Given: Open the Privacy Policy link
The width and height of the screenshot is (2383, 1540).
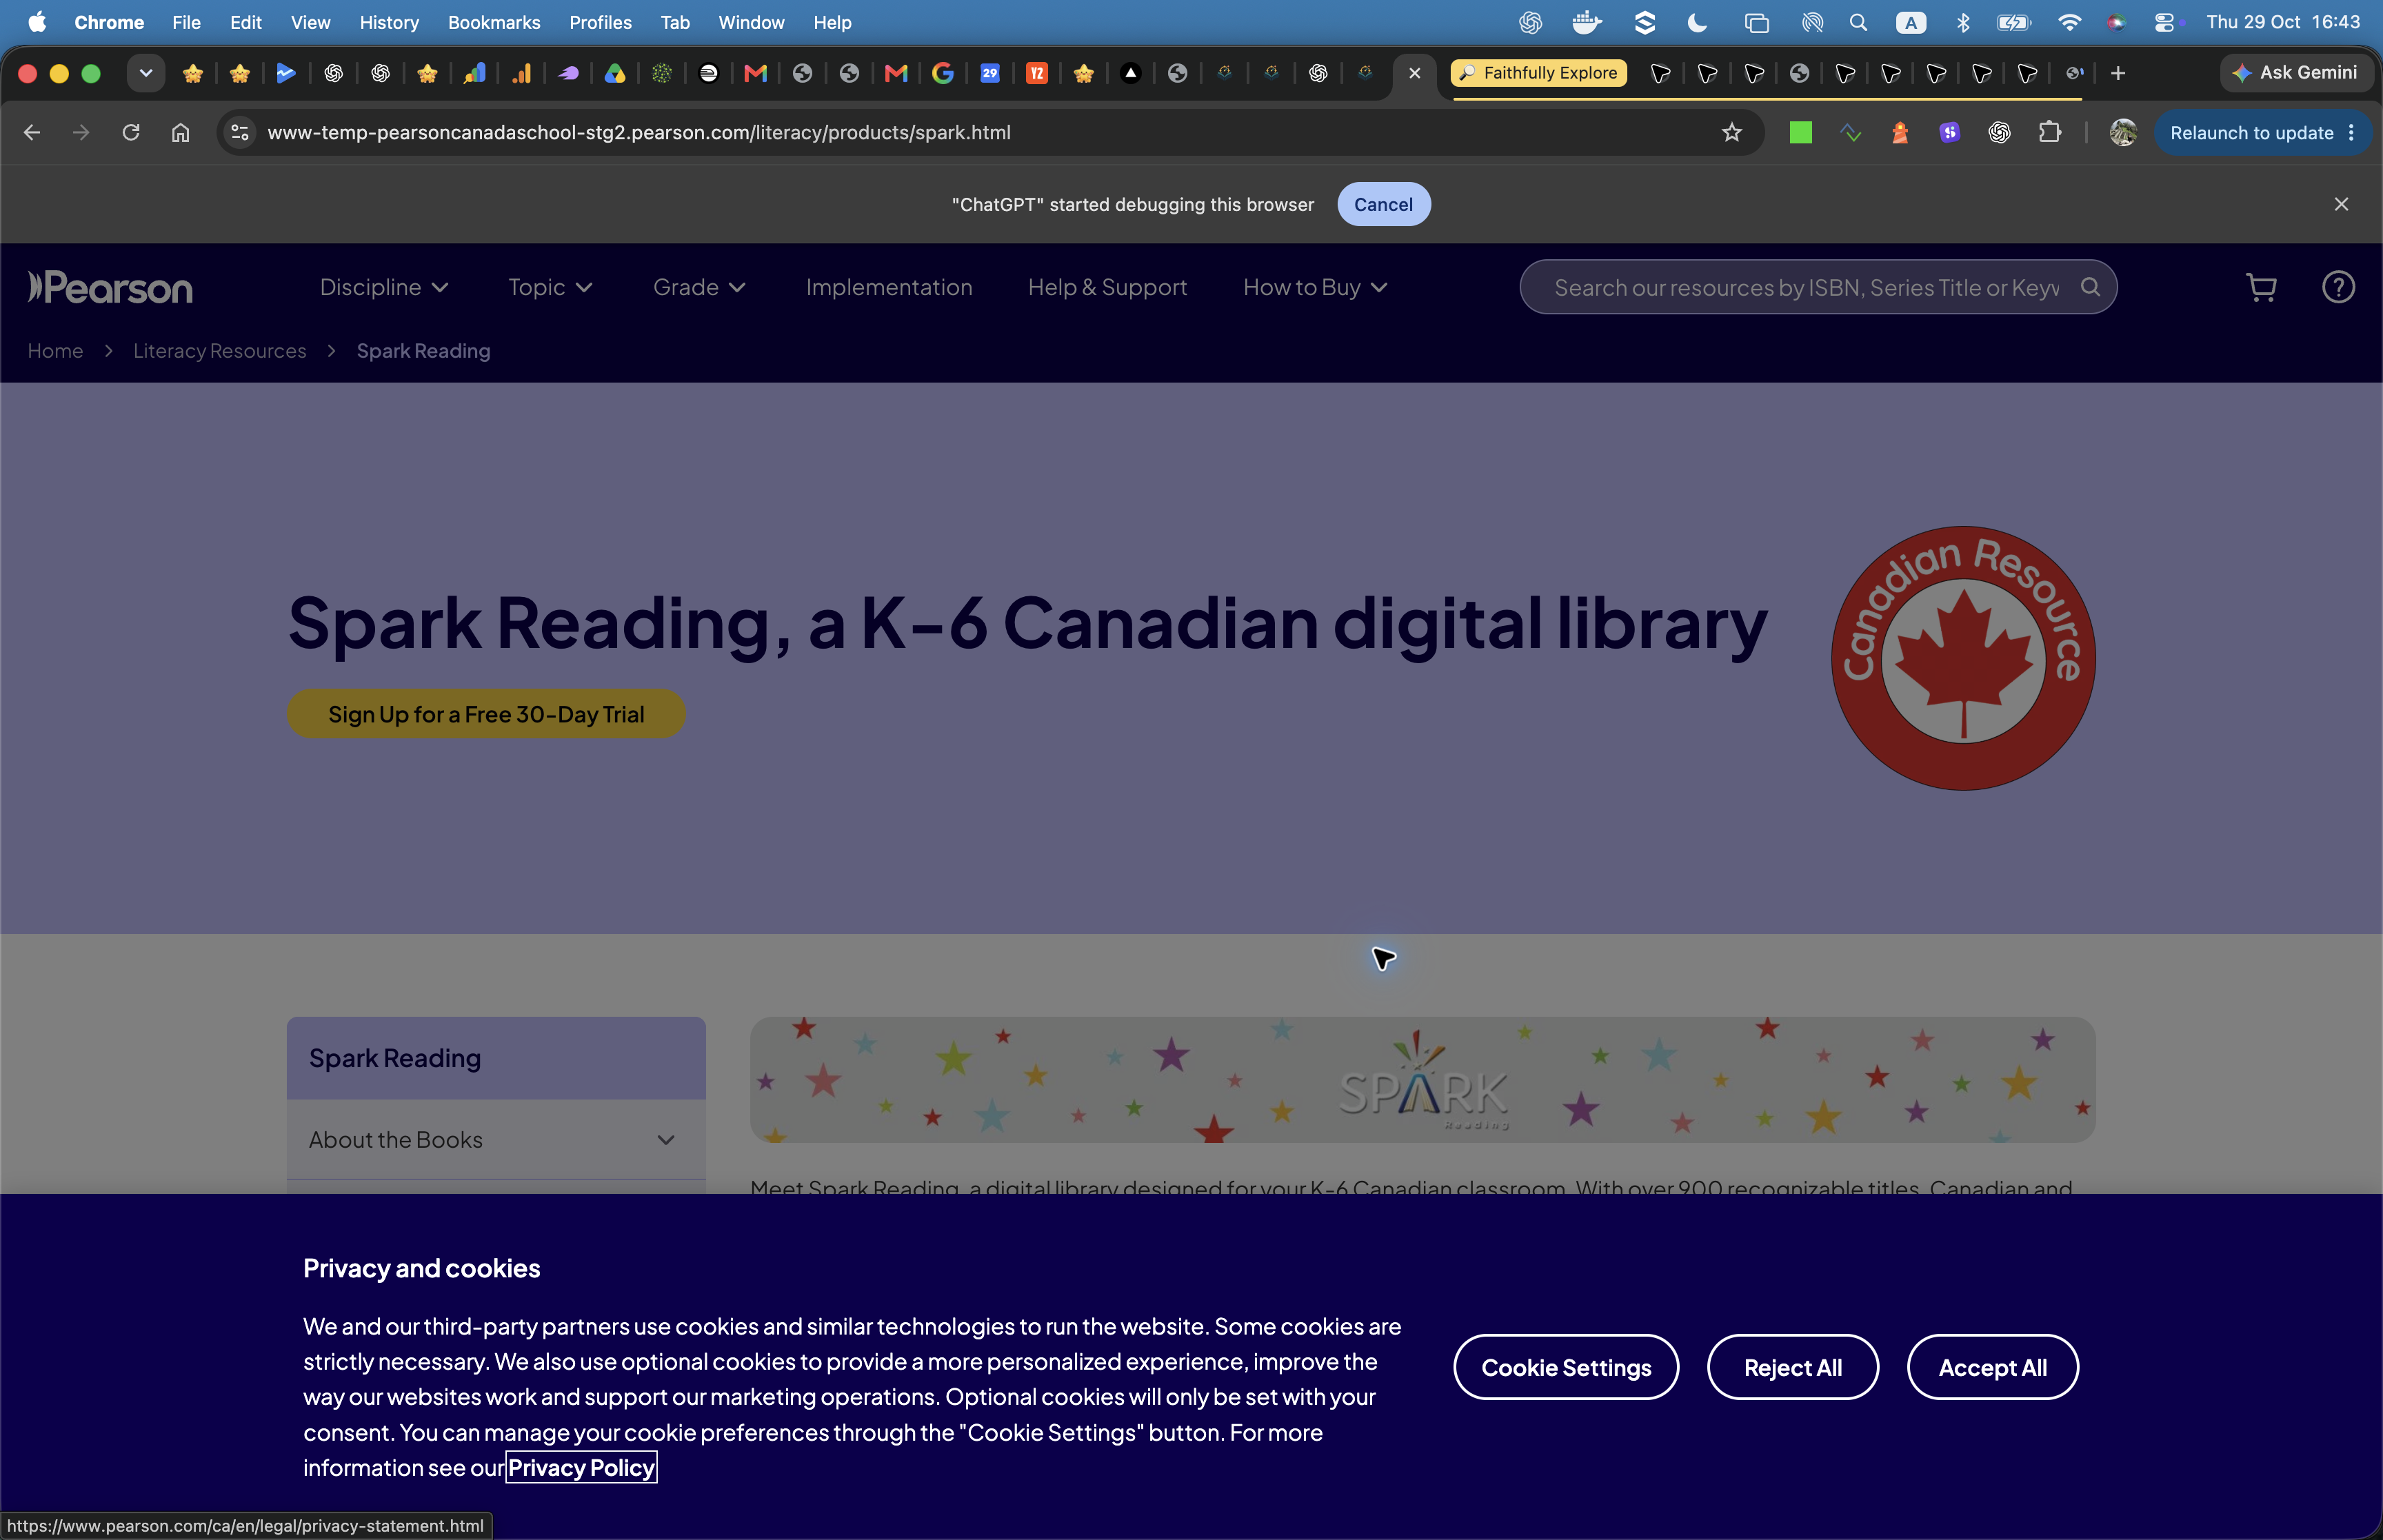Looking at the screenshot, I should (x=581, y=1467).
